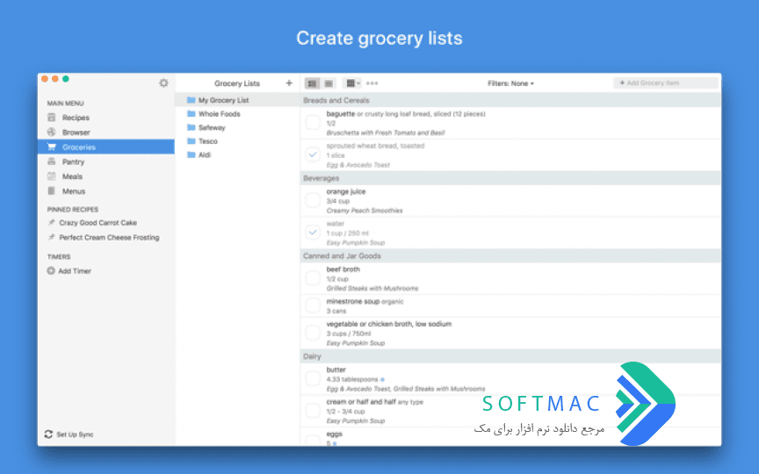Click the minestrone soup item name

pyautogui.click(x=352, y=301)
